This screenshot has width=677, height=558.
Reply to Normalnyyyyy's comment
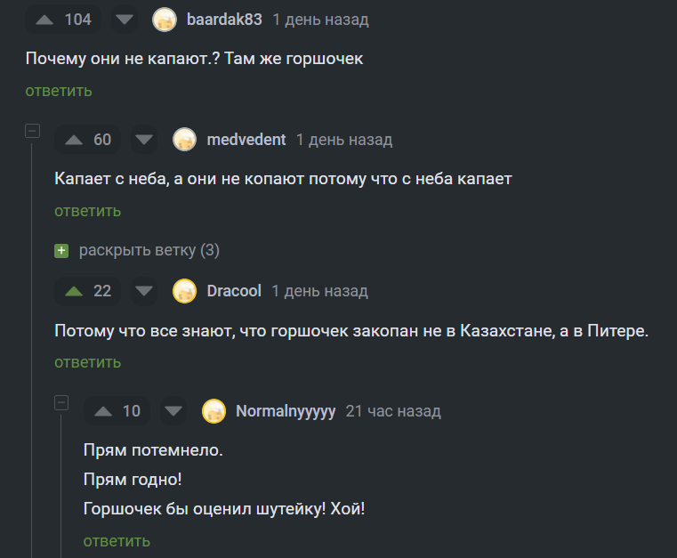[x=117, y=541]
